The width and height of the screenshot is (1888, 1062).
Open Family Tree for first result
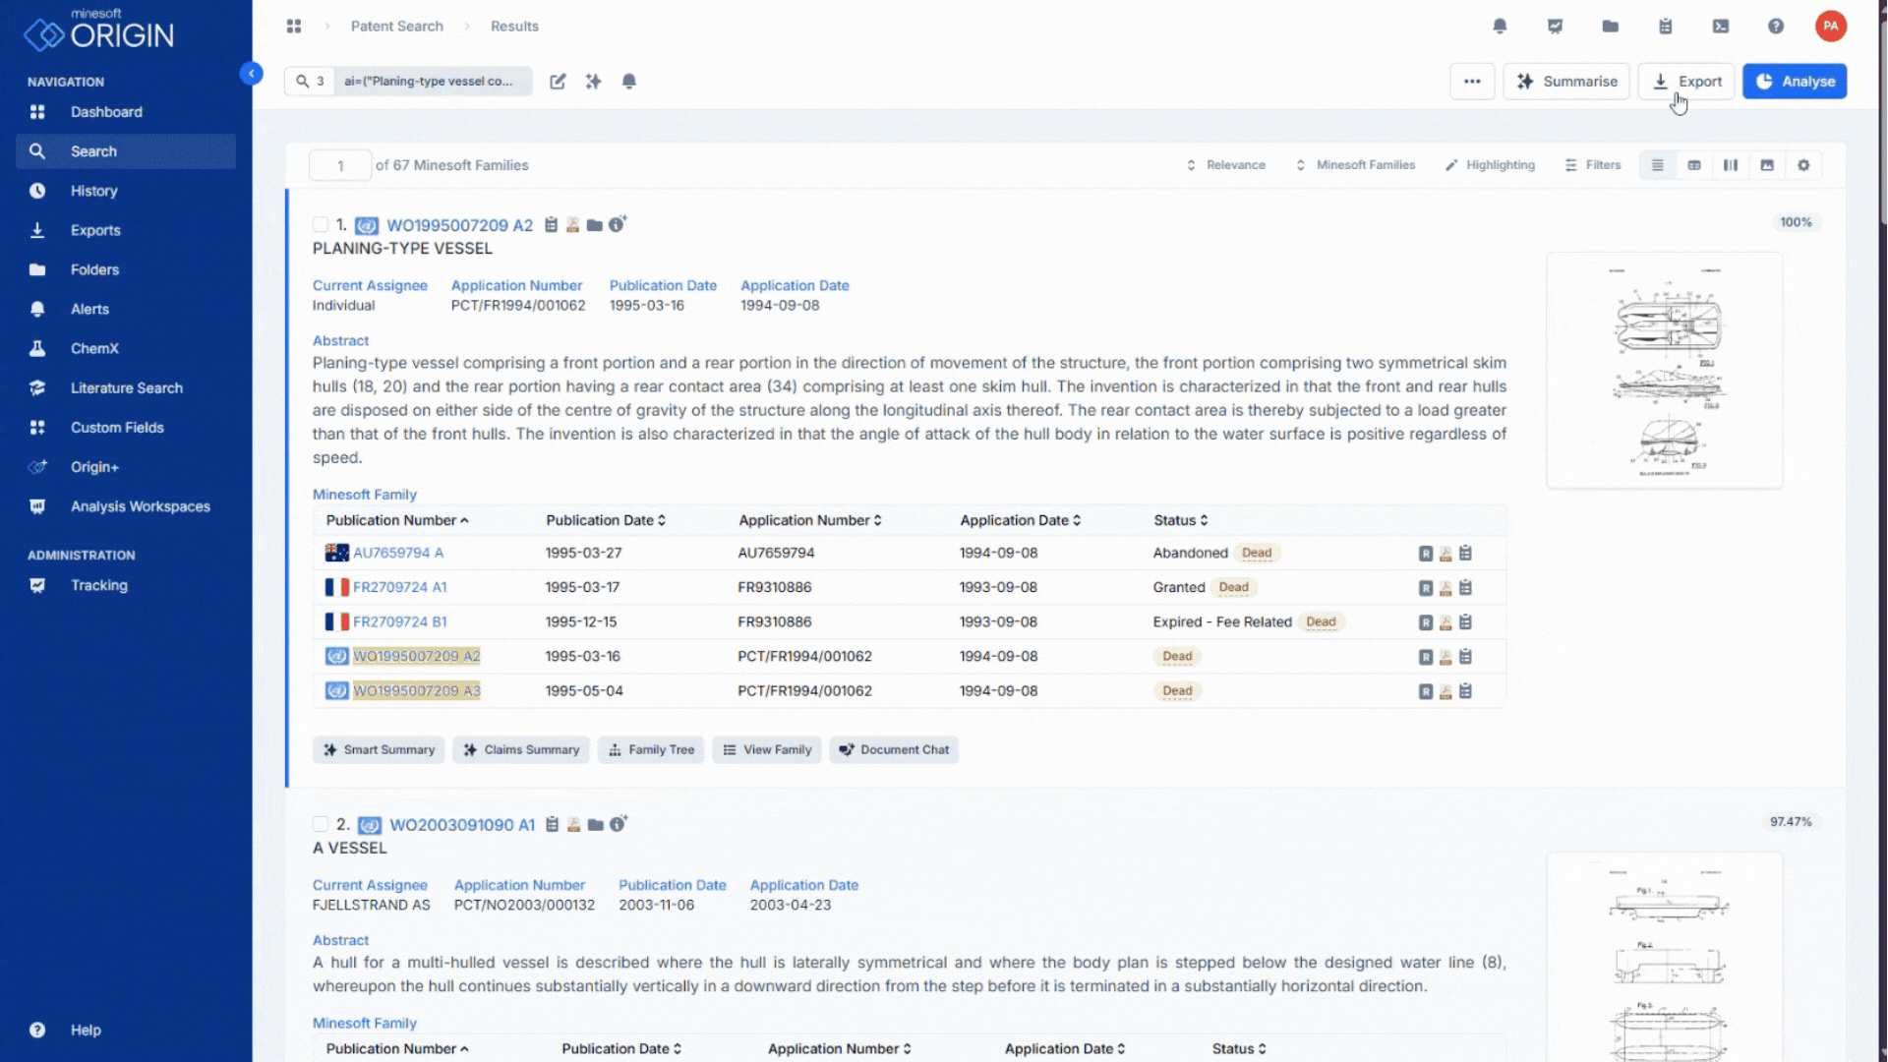pos(651,750)
